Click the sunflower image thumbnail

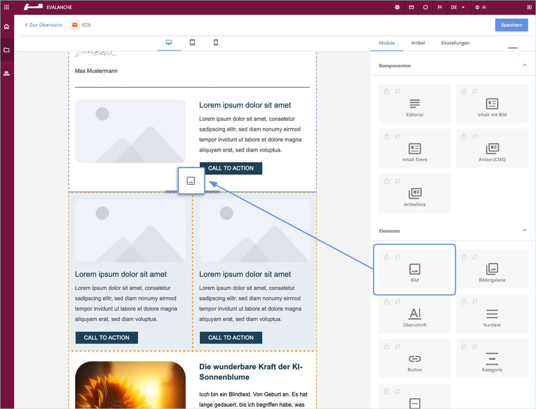(130, 385)
